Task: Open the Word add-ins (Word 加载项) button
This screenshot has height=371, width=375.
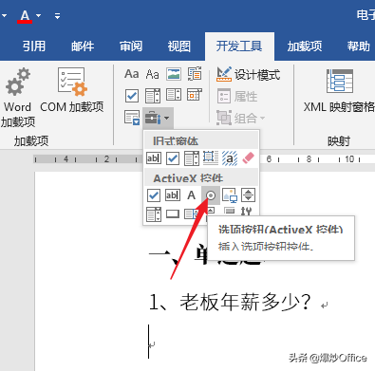Action: (17, 98)
